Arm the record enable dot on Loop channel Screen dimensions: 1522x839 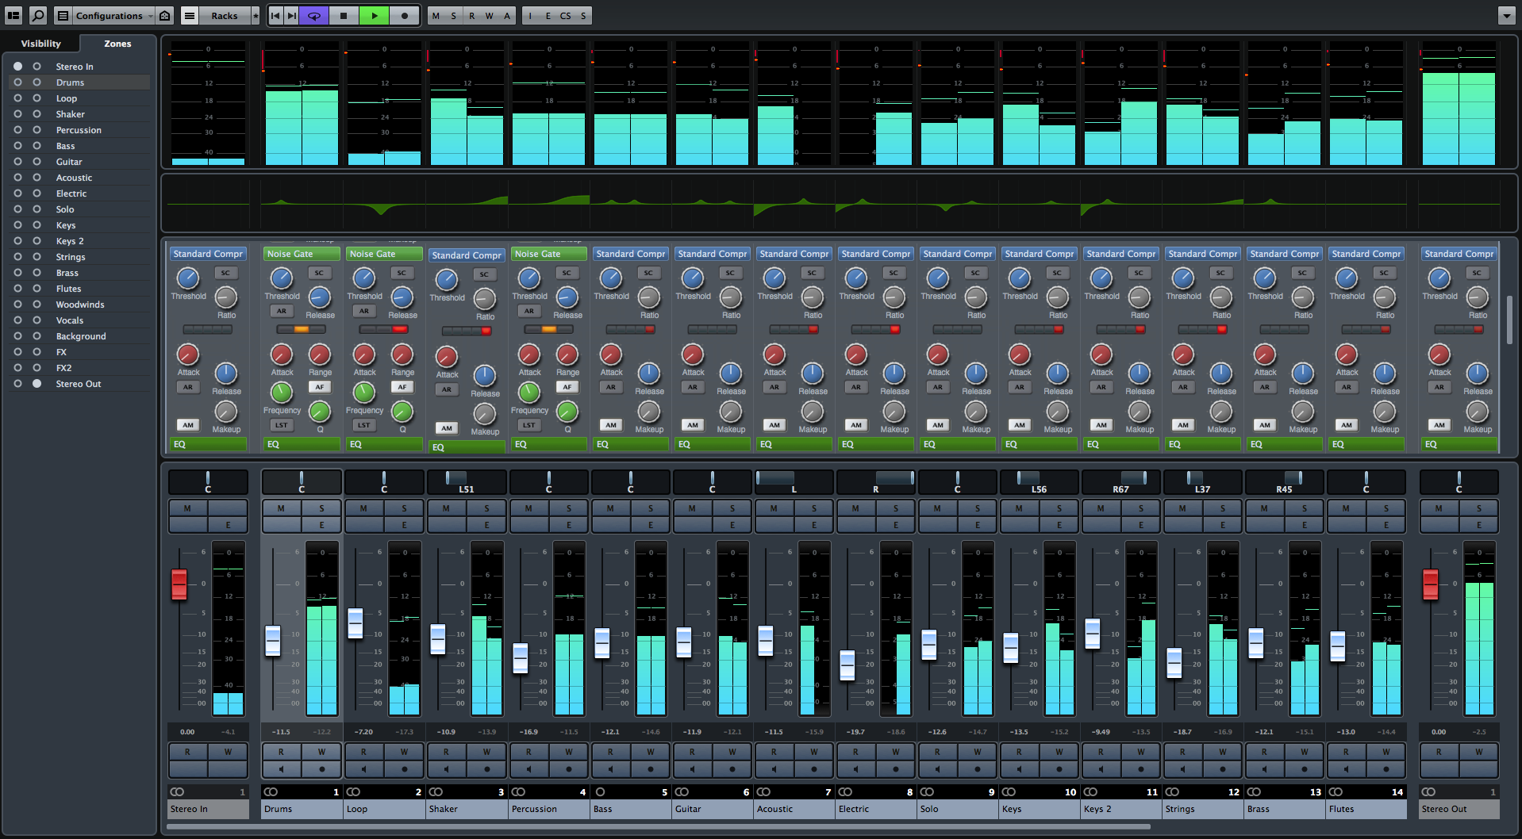[404, 769]
